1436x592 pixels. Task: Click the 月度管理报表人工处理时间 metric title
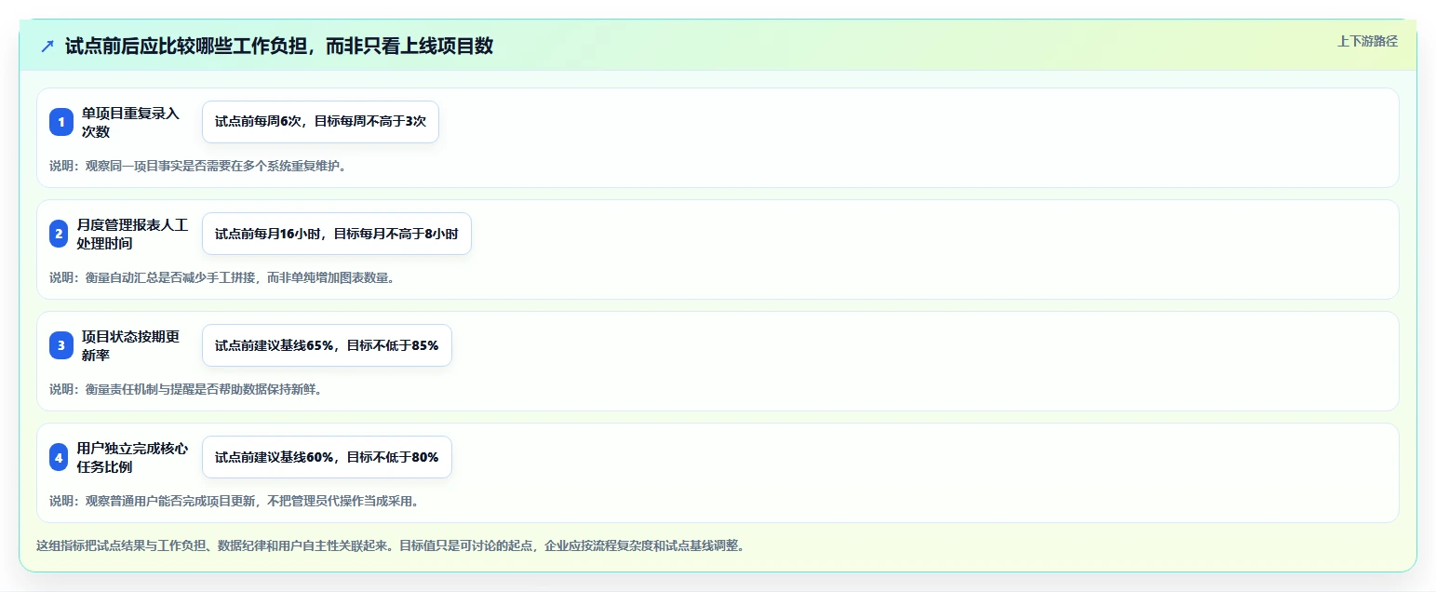(133, 234)
